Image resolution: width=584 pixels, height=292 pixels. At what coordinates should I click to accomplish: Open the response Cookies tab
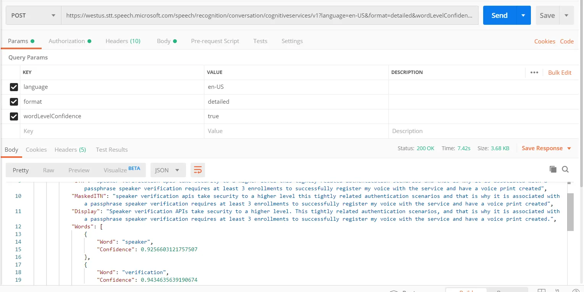tap(36, 150)
